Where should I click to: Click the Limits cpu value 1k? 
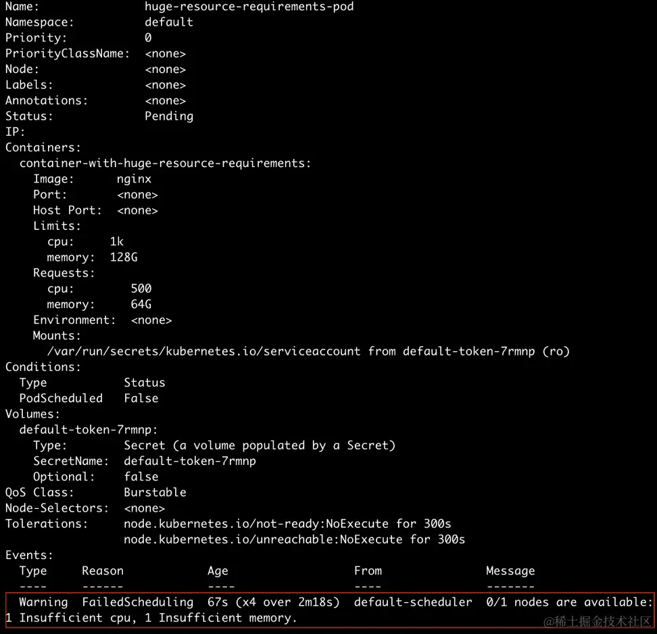[116, 241]
